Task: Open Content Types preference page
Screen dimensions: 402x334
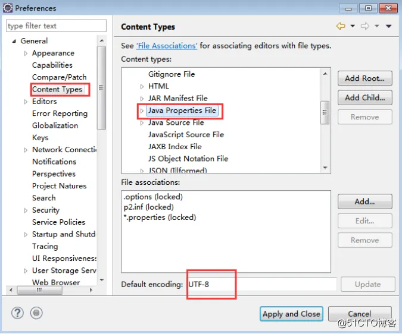Action: (57, 89)
